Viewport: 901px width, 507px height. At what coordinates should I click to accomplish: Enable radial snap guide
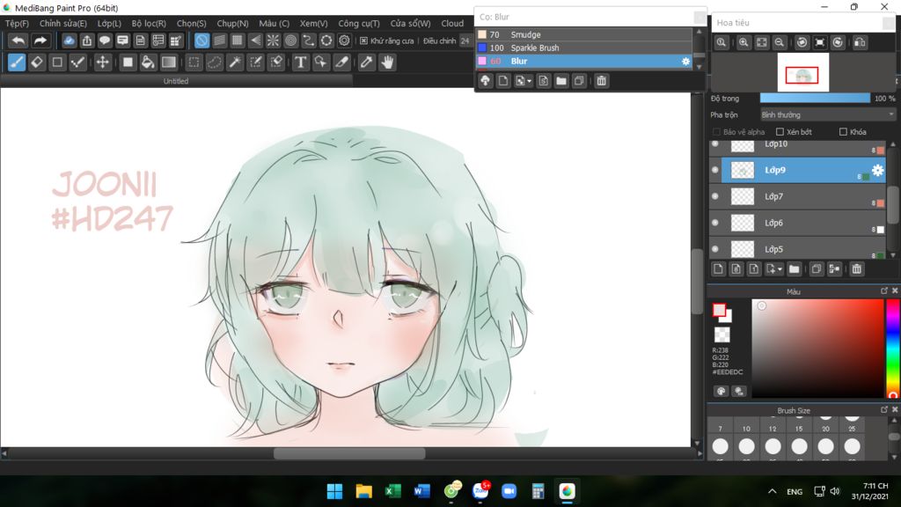[x=273, y=40]
